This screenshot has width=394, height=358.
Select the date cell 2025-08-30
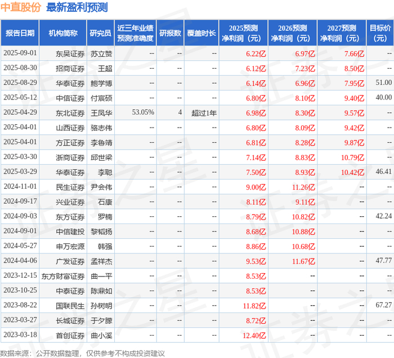click(20, 68)
